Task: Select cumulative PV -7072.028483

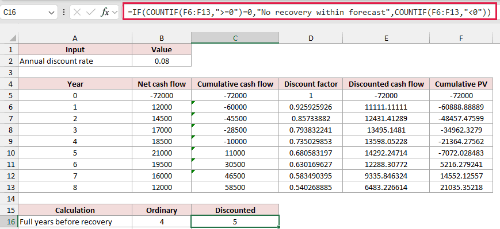Action: pos(461,153)
